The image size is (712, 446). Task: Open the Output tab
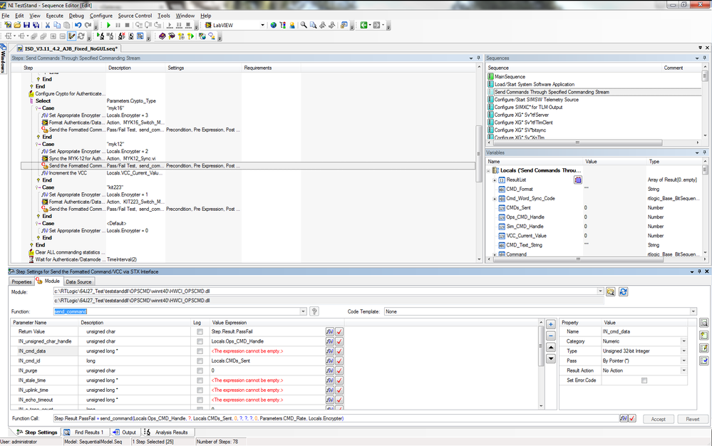(125, 432)
